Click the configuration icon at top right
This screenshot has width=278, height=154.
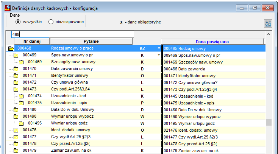pos(268,23)
